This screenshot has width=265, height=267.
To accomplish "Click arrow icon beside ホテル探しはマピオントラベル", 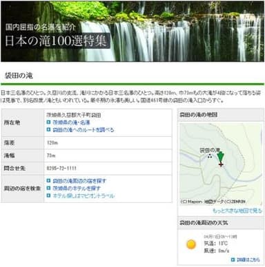I will point(48,195).
